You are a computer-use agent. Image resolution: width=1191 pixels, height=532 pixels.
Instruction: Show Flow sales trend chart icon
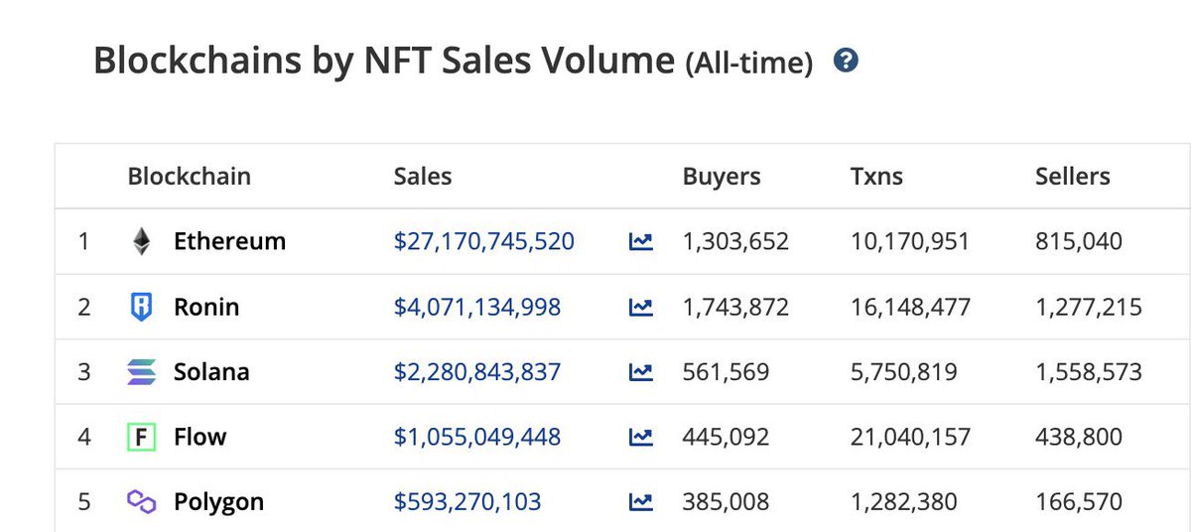coord(641,437)
